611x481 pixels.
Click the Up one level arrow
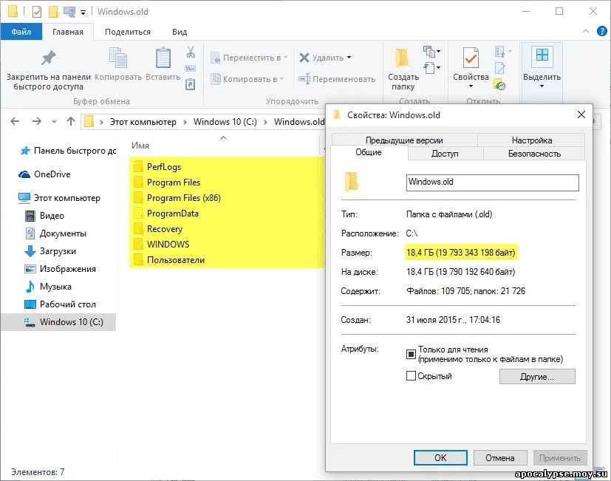point(70,121)
